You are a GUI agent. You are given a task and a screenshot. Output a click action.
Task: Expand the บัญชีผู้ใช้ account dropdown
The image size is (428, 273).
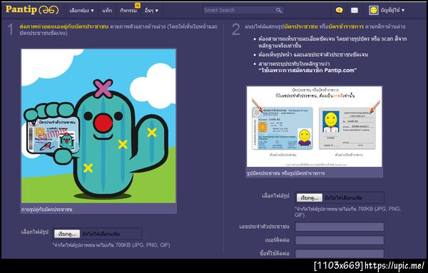click(x=392, y=11)
